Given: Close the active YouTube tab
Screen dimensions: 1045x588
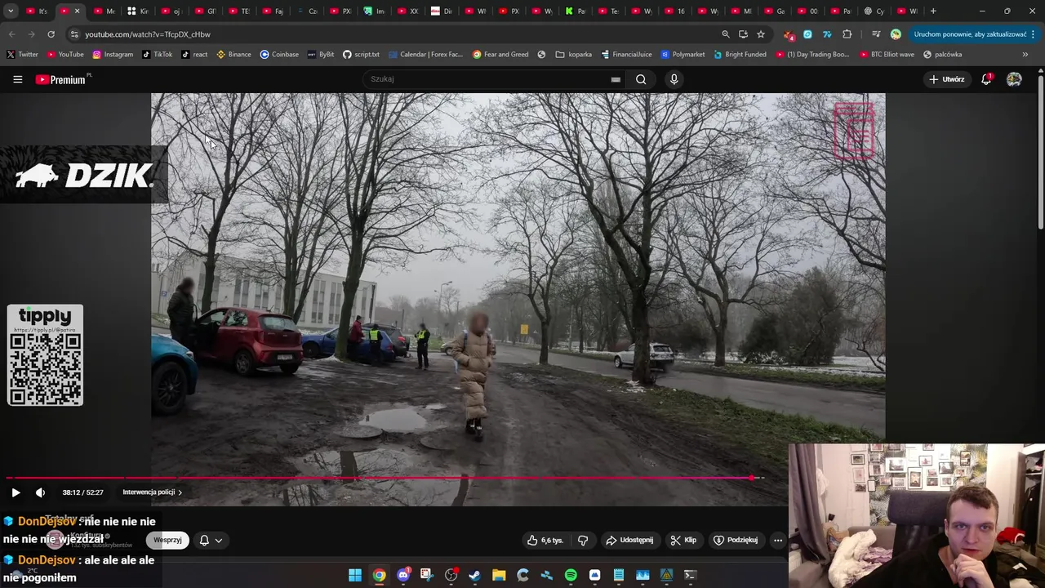Looking at the screenshot, I should click(x=77, y=11).
